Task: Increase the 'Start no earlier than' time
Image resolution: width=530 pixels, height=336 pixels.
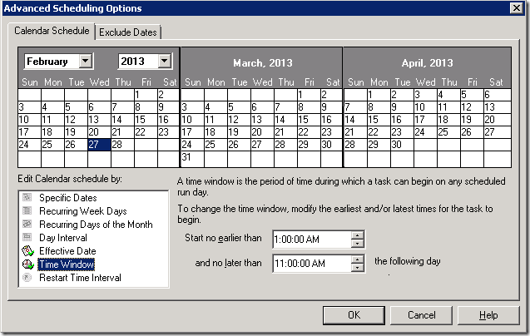Action: click(x=358, y=235)
